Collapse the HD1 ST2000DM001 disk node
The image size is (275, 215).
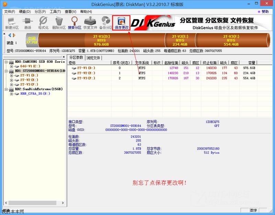[x=6, y=71]
